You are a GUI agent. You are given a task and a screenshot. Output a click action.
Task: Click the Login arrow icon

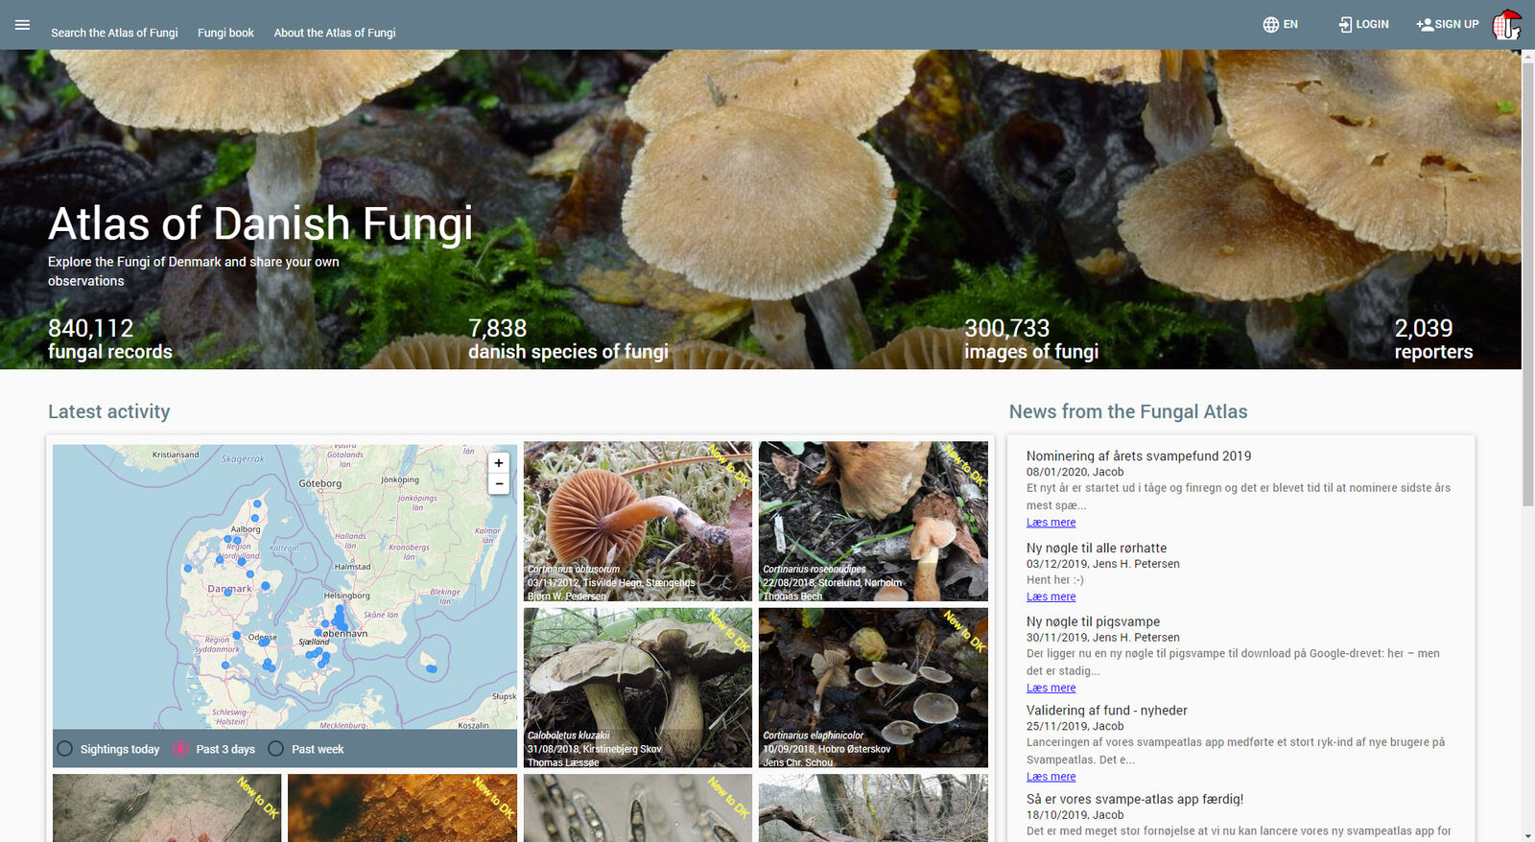click(x=1345, y=25)
